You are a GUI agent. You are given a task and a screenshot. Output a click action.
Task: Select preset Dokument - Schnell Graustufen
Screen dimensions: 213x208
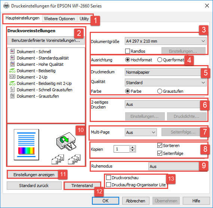click(x=44, y=90)
